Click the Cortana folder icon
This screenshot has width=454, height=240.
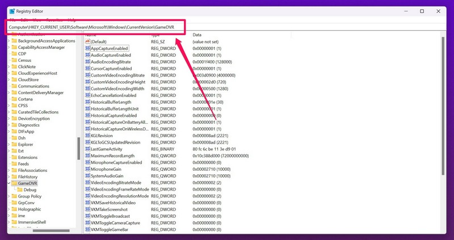pyautogui.click(x=13, y=99)
